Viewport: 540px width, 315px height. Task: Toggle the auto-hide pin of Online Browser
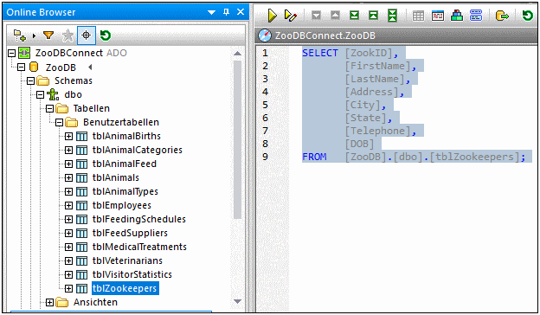(226, 12)
